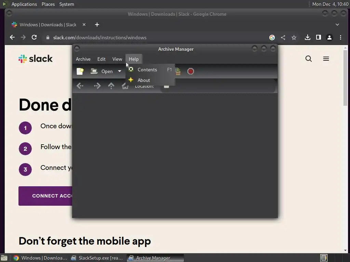Open the System menu in top panel

pyautogui.click(x=67, y=4)
